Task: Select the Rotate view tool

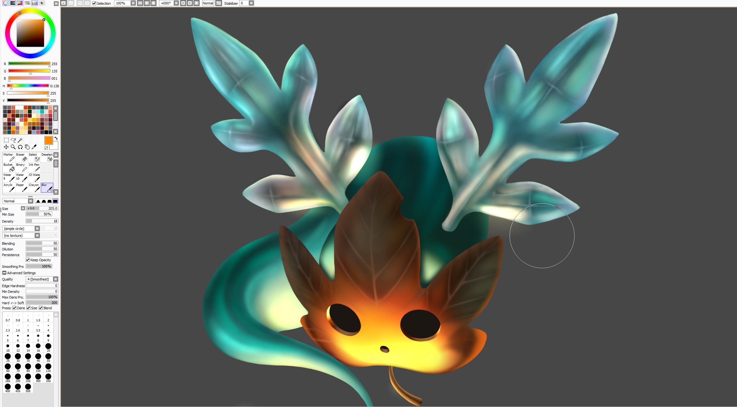Action: (x=20, y=147)
